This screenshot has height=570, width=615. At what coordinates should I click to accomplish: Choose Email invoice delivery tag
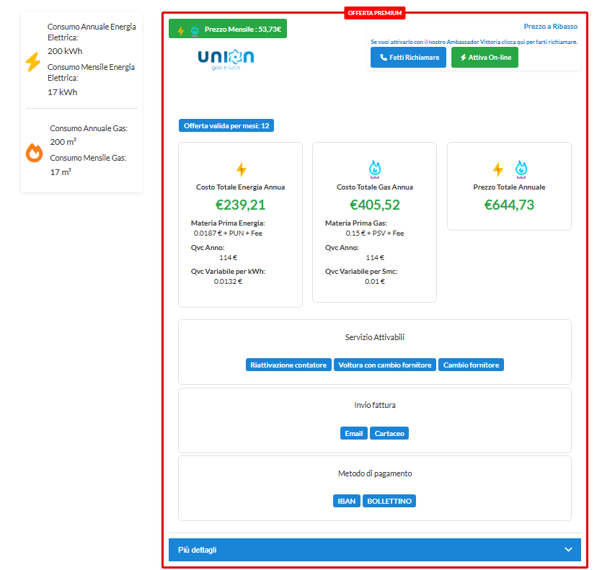click(x=354, y=433)
